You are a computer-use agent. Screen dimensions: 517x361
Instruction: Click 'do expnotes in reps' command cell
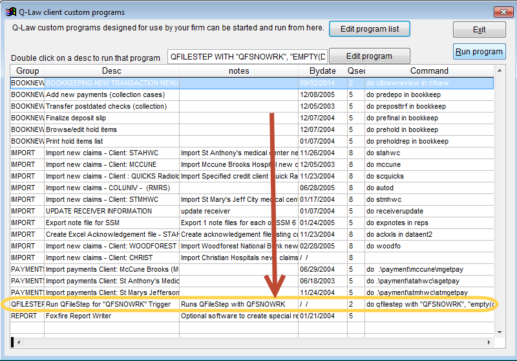coord(429,223)
